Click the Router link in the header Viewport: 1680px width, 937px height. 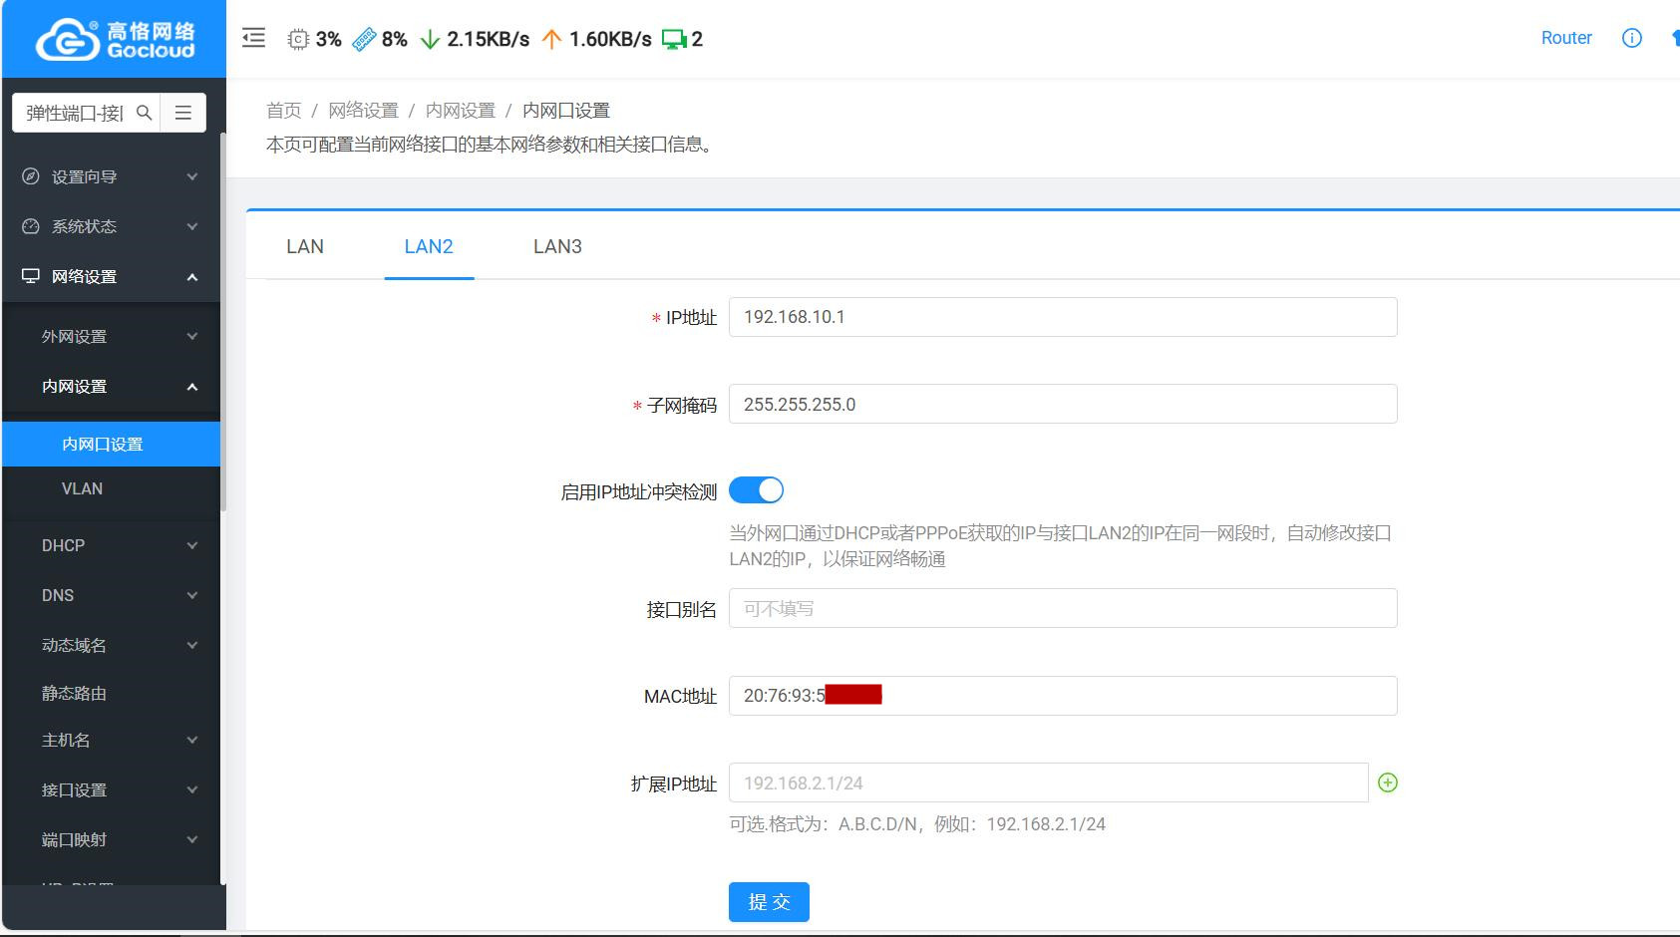[x=1566, y=38]
